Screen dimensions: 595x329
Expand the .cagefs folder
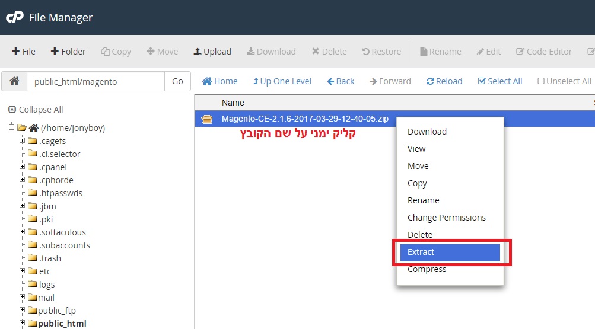click(x=23, y=140)
